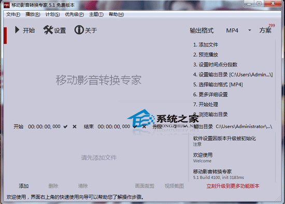The height and width of the screenshot is (204, 285).
Task: Confirm end time with its checkmark
Action: pyautogui.click(x=135, y=127)
